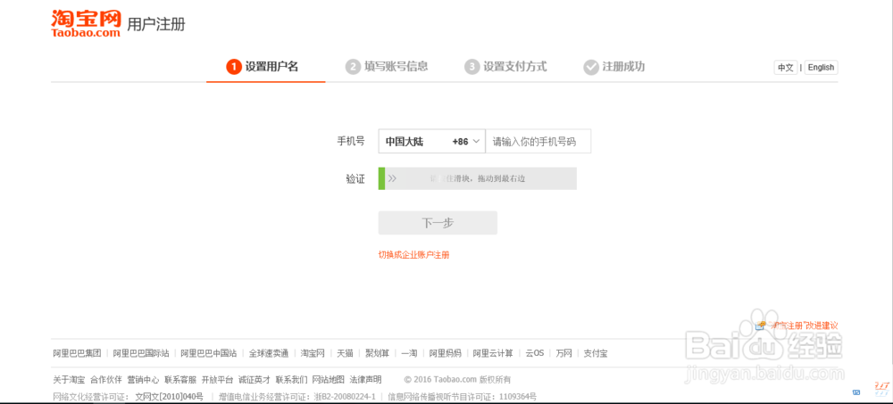This screenshot has width=893, height=404.
Task: Click the 下一步 button
Action: 438,223
